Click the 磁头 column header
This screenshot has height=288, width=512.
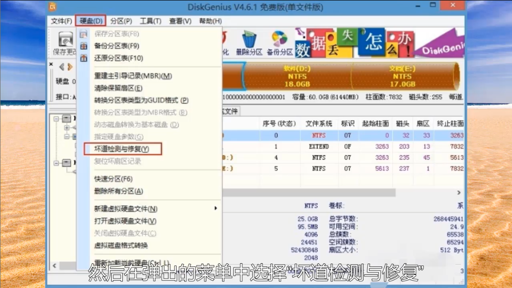tap(403, 124)
